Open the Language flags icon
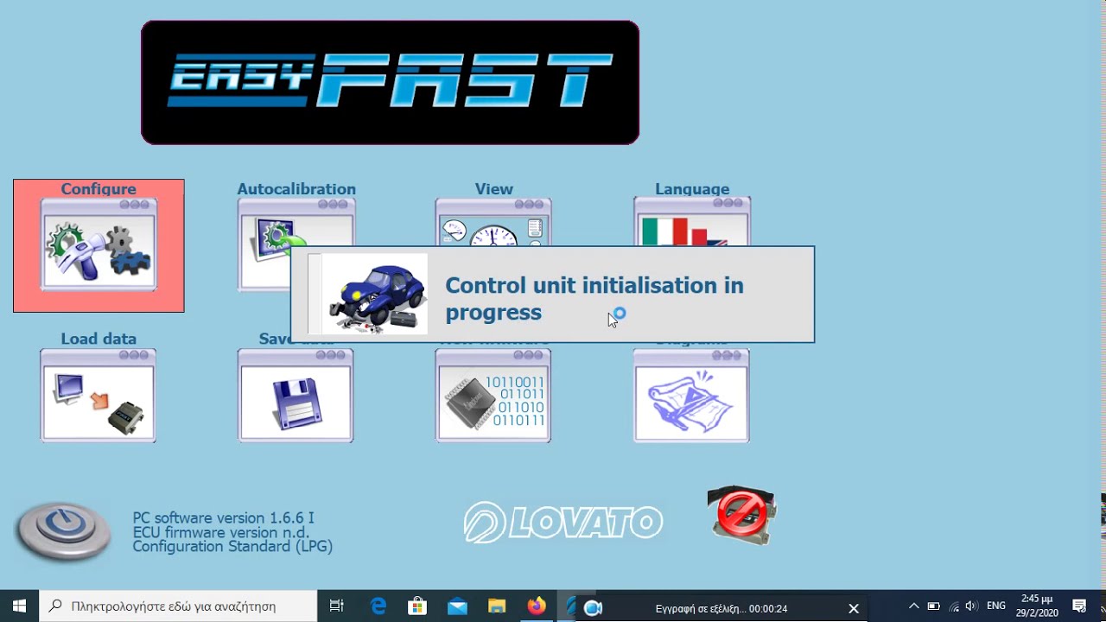 point(692,221)
